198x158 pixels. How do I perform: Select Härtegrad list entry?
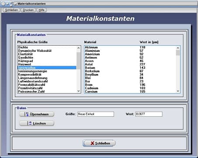tap(47, 61)
